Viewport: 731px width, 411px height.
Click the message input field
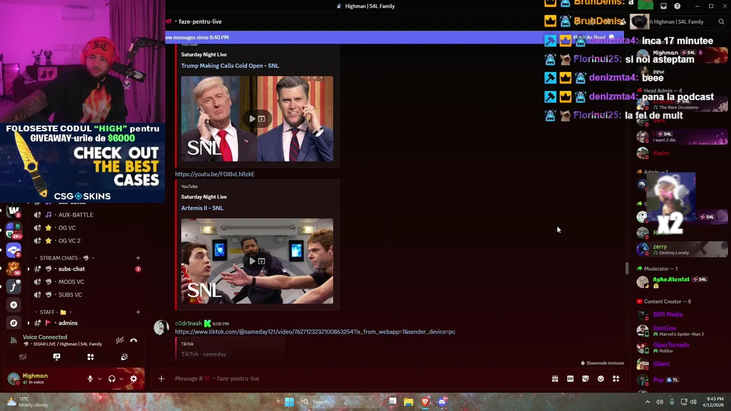[x=360, y=378]
